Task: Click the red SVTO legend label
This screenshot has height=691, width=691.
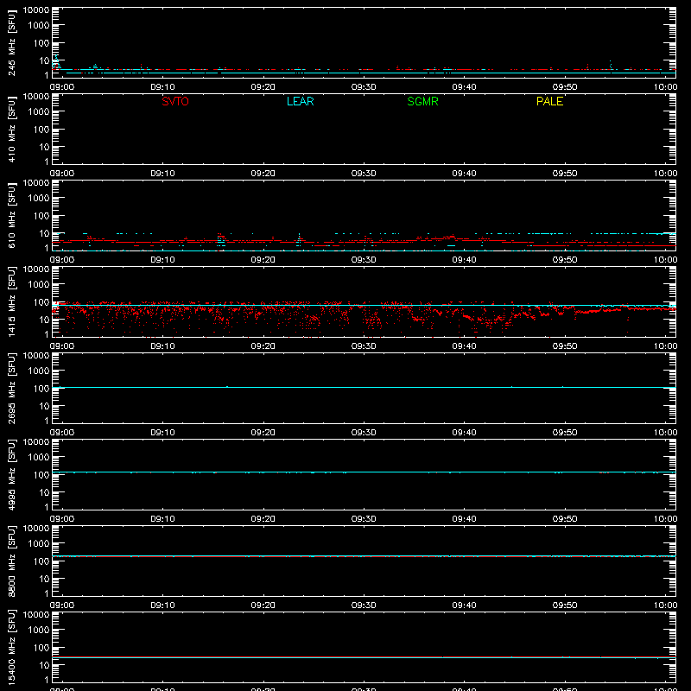Action: point(175,101)
